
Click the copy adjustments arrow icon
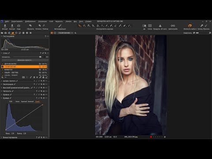click(x=201, y=26)
